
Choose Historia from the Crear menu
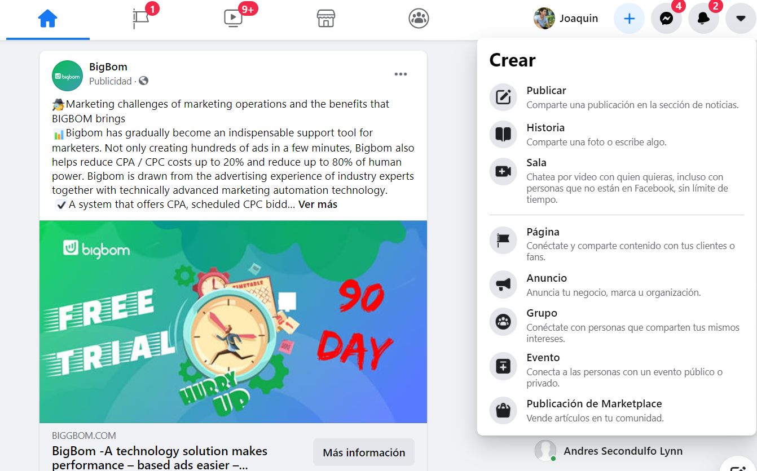617,135
